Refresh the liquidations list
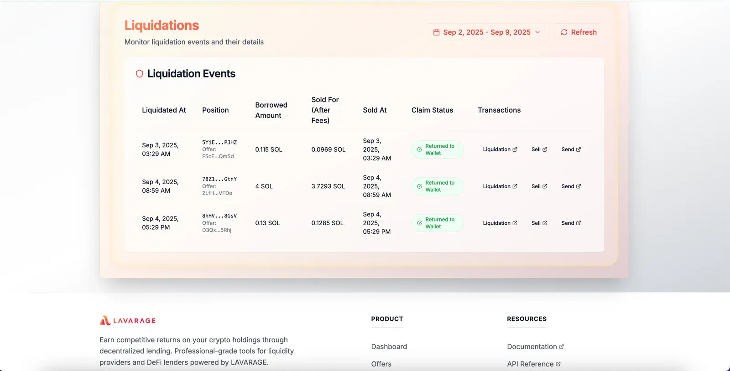This screenshot has width=730, height=371. coord(579,32)
